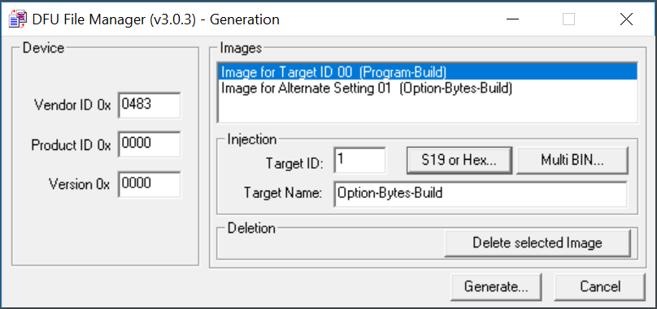Click the Multi BIN button
Viewport: 657px width, 309px height.
click(572, 160)
